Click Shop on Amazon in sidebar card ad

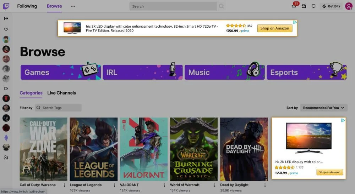(330, 172)
